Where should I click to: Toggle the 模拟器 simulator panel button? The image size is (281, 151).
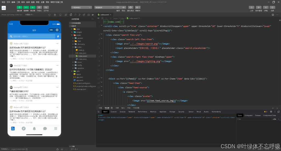19,7
